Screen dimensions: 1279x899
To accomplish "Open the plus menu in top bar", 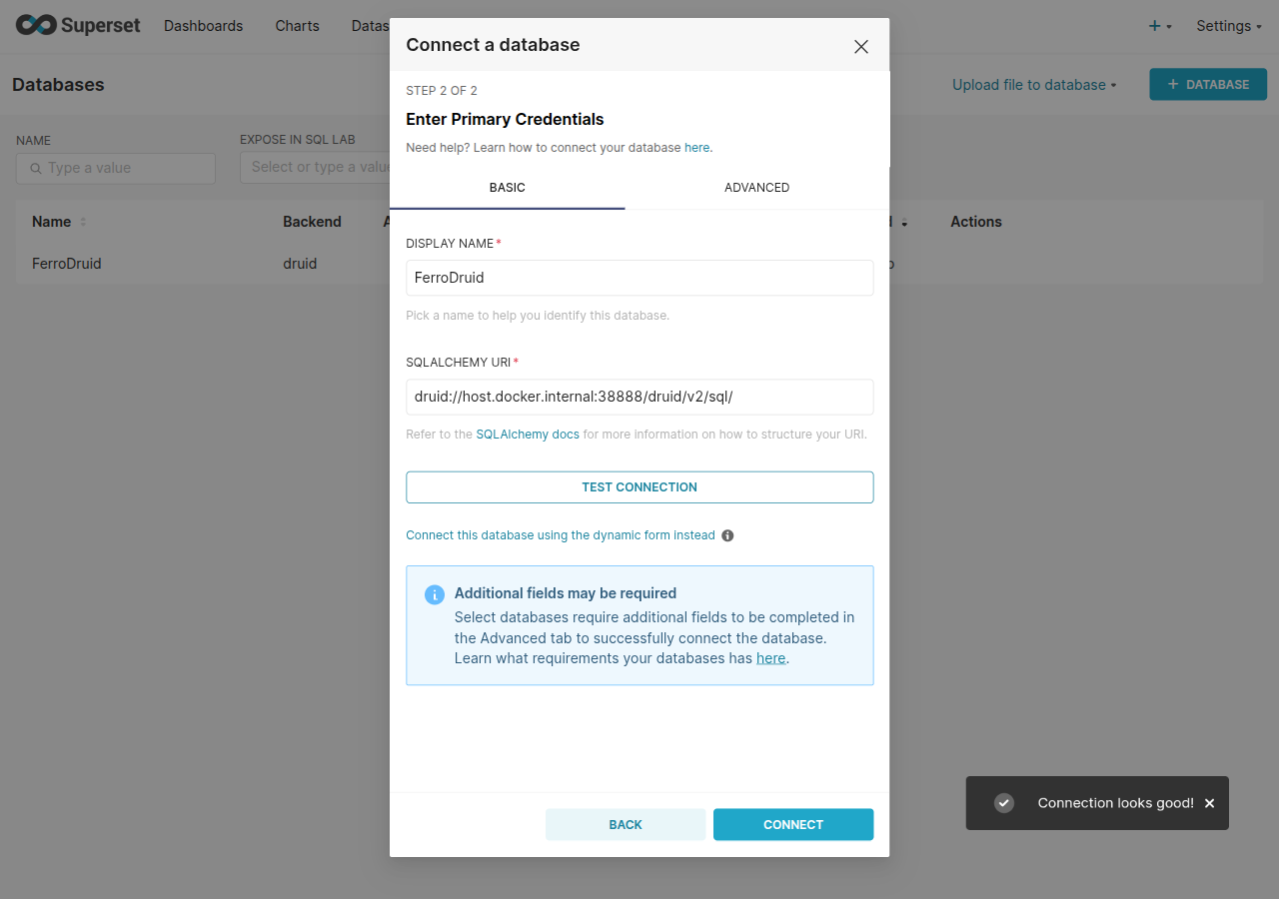I will coord(1159,26).
